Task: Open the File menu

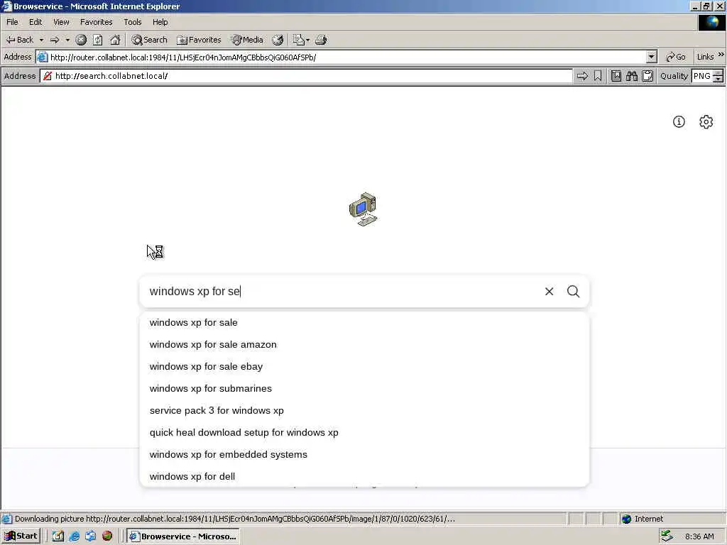Action: (x=12, y=22)
